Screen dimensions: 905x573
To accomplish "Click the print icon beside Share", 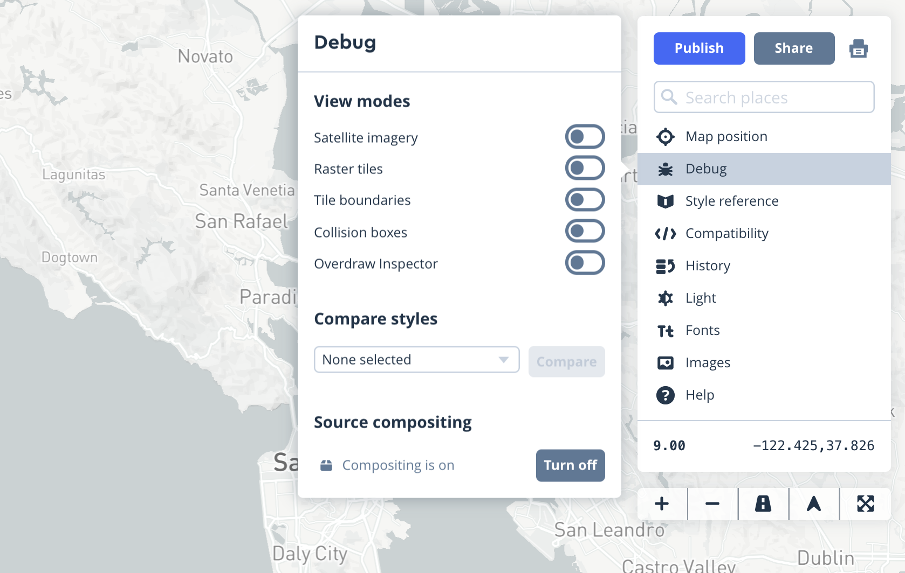I will [858, 48].
